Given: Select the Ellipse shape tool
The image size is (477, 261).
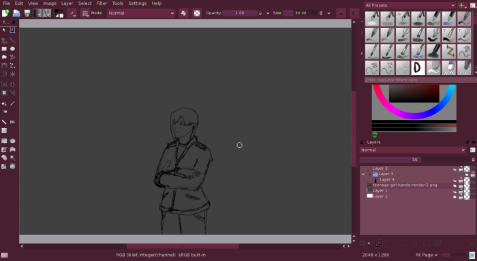Looking at the screenshot, I should click(x=12, y=49).
